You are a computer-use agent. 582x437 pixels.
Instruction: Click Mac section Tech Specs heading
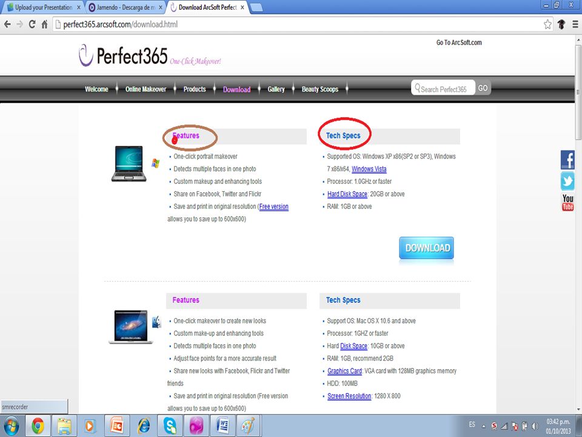coord(343,300)
